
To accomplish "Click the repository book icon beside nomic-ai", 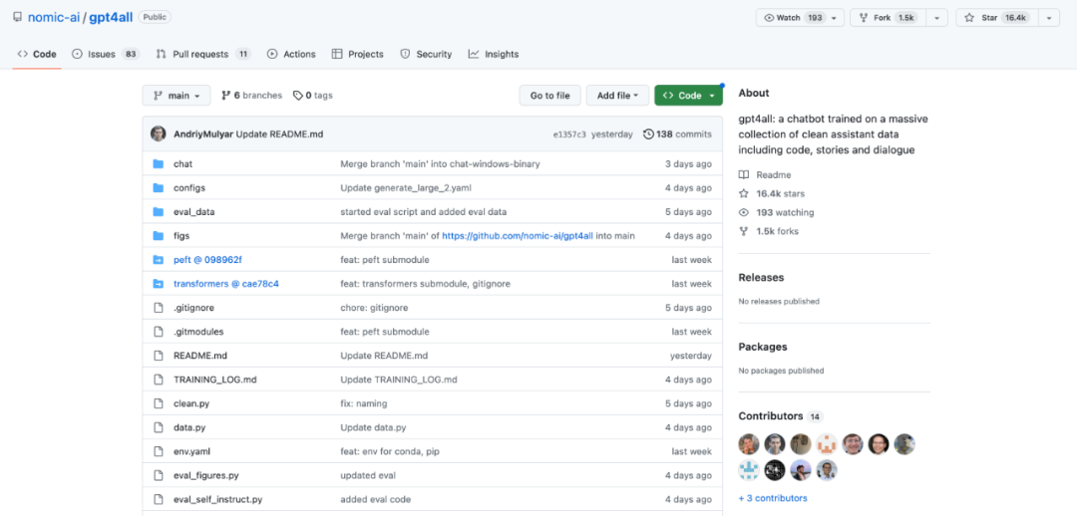I will pos(17,17).
